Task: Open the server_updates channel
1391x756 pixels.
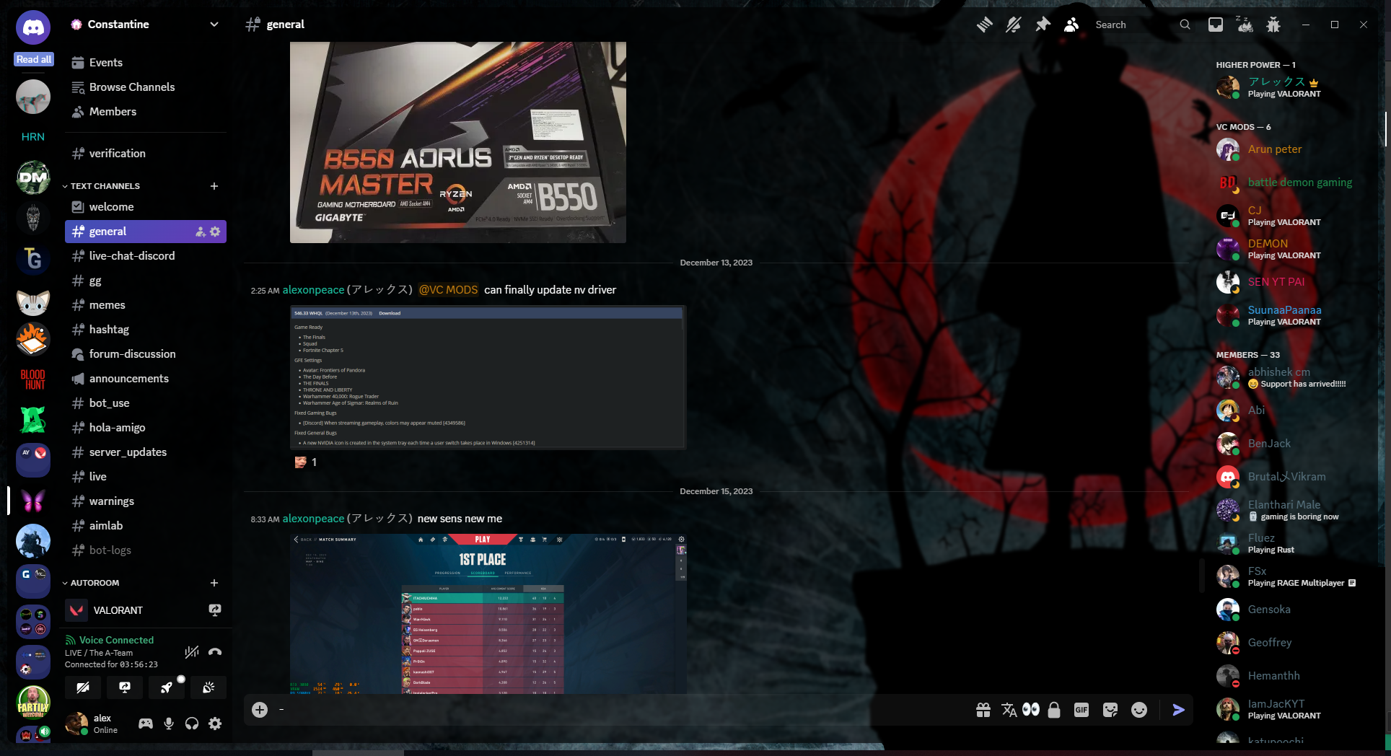Action: click(145, 452)
